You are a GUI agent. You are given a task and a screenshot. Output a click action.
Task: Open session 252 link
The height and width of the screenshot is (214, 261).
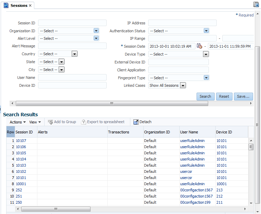(x=19, y=190)
